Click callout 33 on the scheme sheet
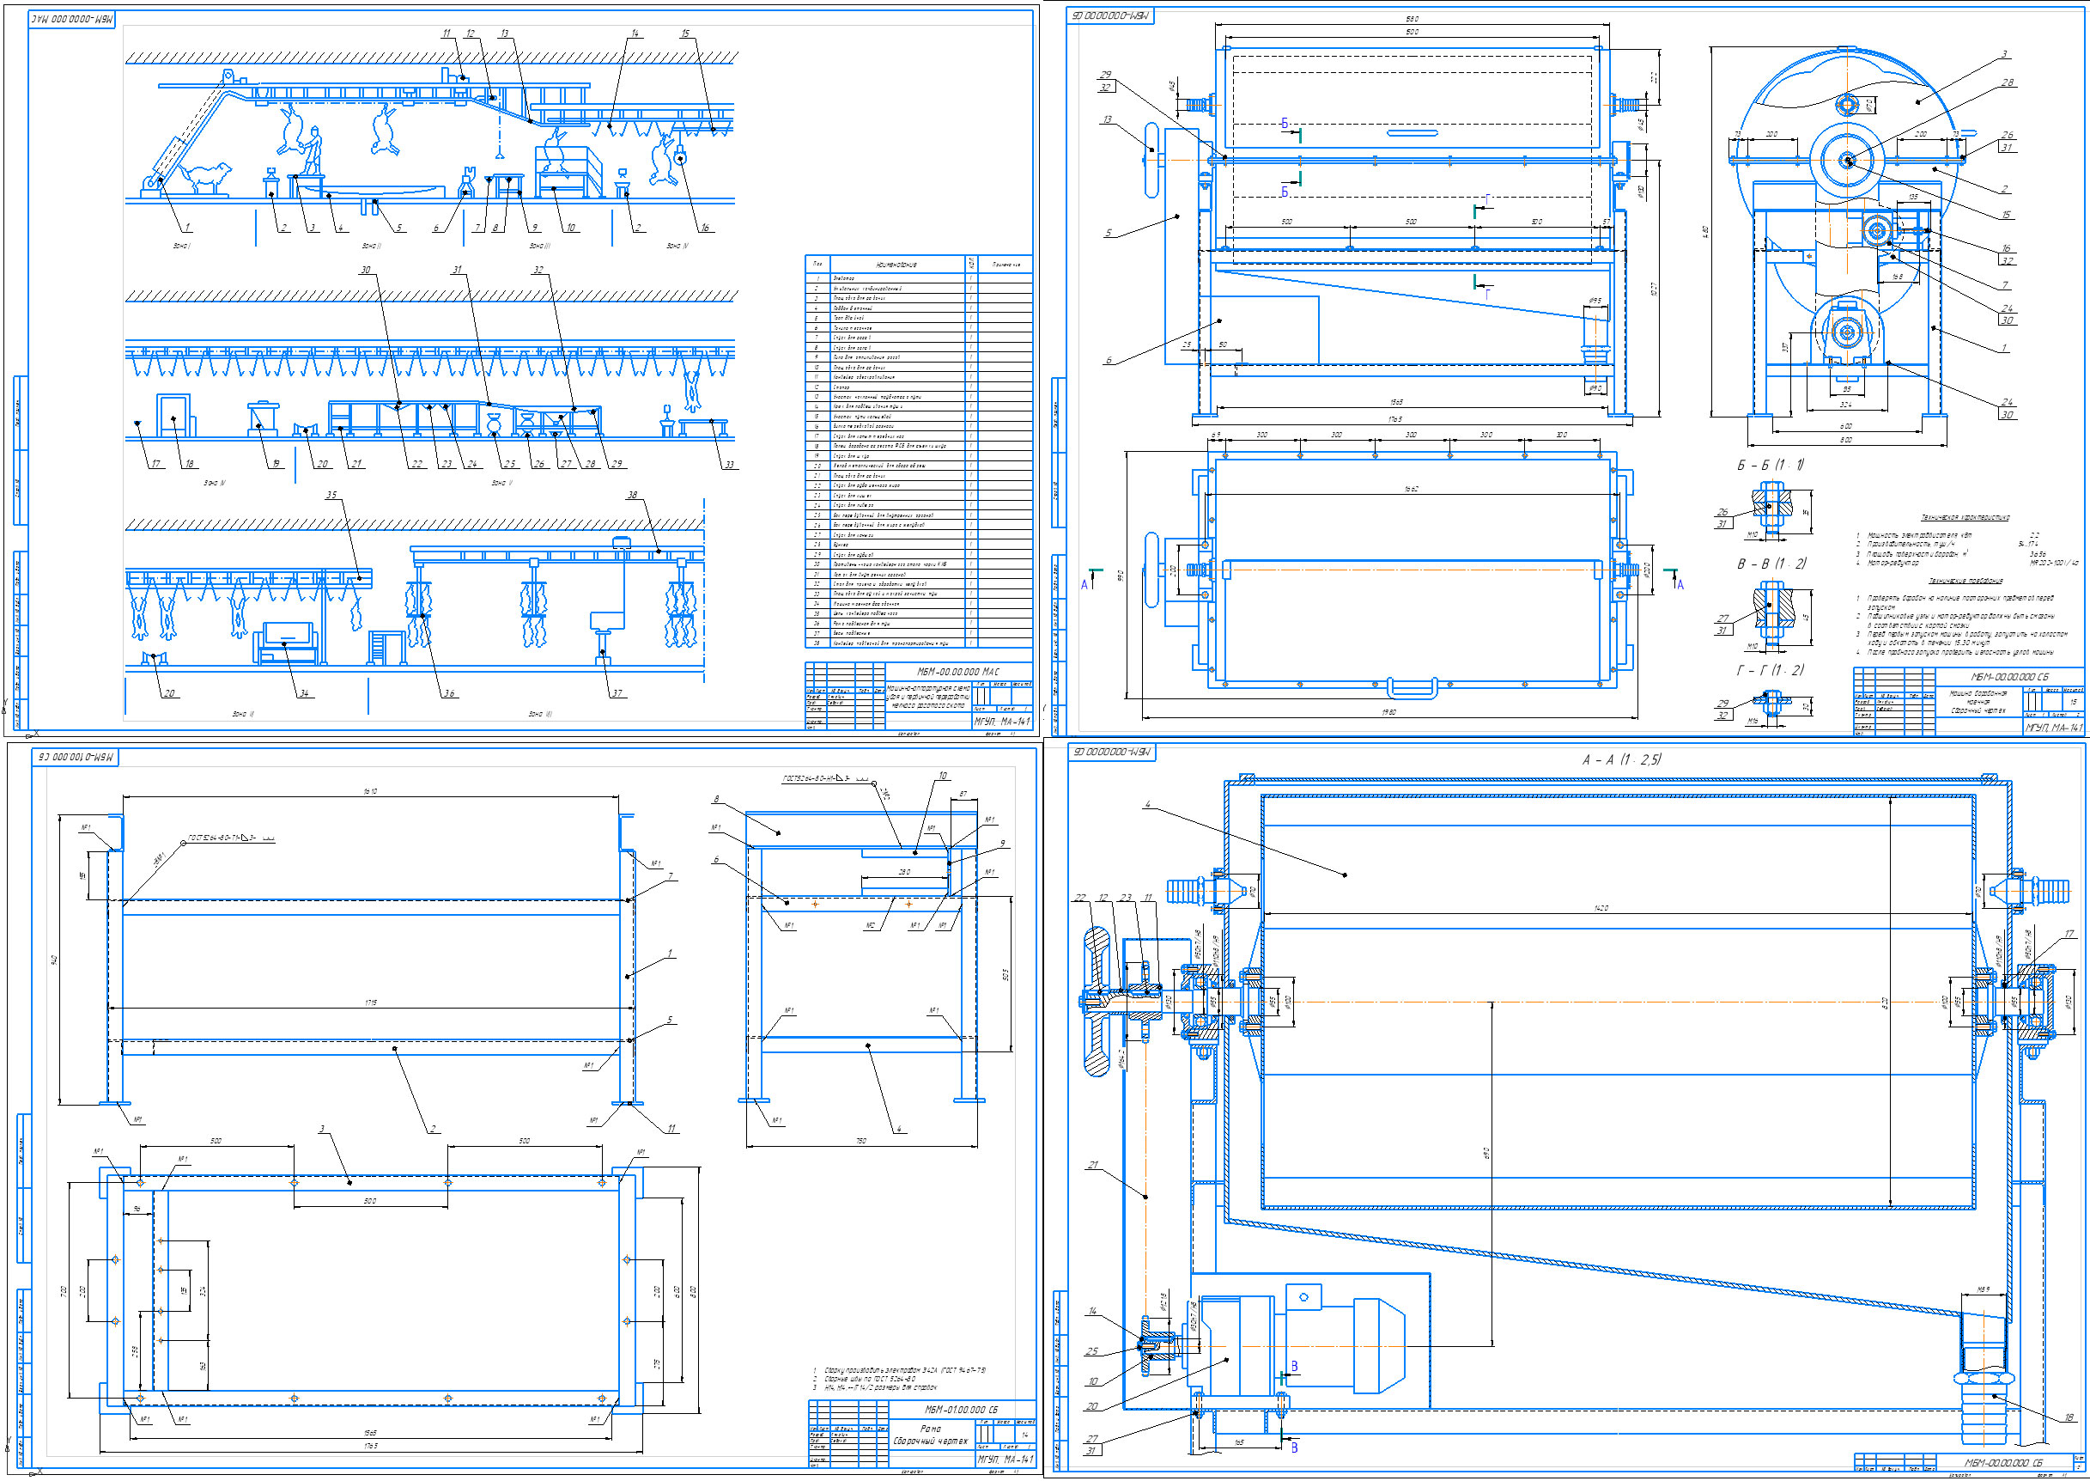This screenshot has height=1481, width=2090. tap(729, 464)
